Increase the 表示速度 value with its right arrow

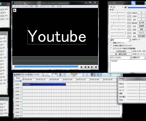point(130,36)
